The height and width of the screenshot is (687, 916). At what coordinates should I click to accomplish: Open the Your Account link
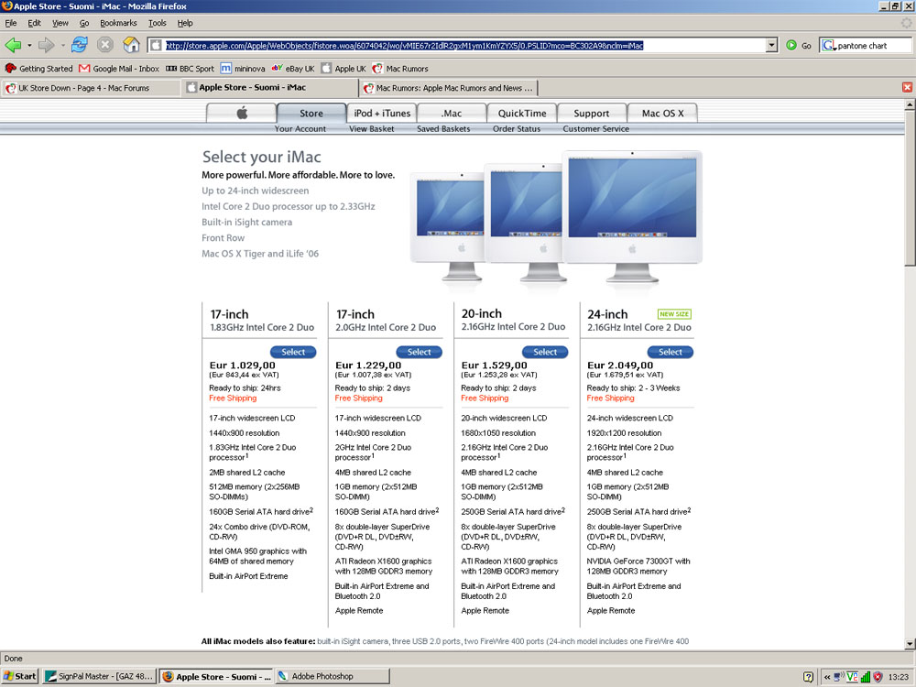300,128
